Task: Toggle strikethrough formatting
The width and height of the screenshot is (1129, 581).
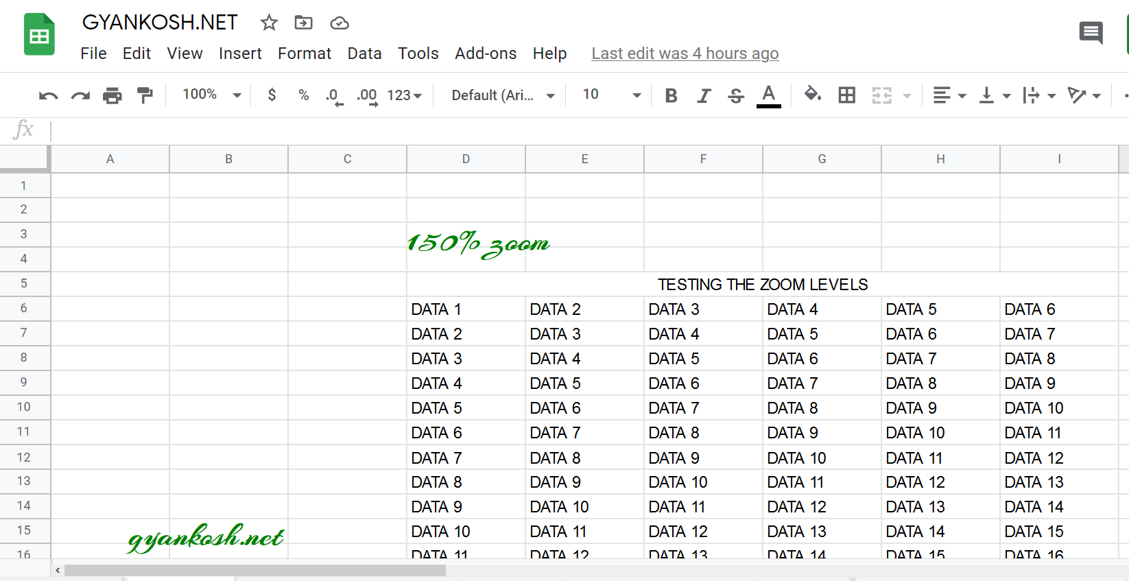Action: (x=736, y=95)
